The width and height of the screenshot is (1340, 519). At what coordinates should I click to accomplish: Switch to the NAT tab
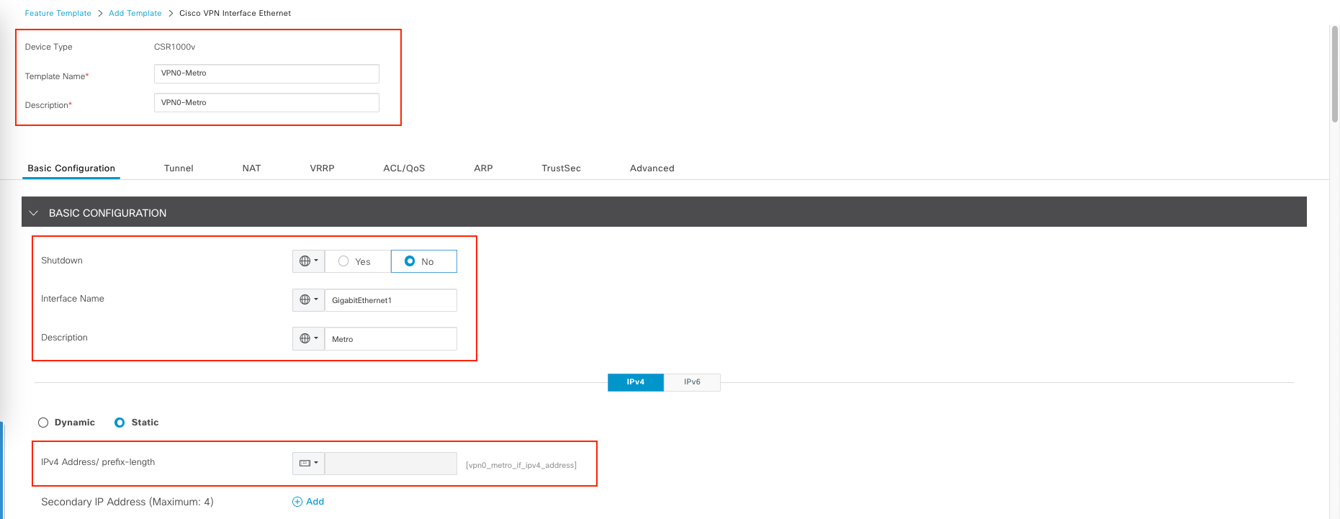click(251, 168)
